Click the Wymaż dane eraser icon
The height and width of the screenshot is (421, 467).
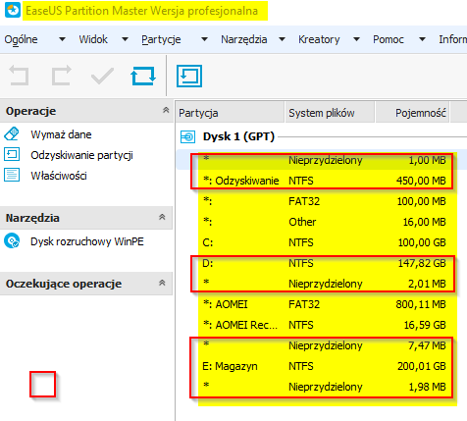(12, 134)
